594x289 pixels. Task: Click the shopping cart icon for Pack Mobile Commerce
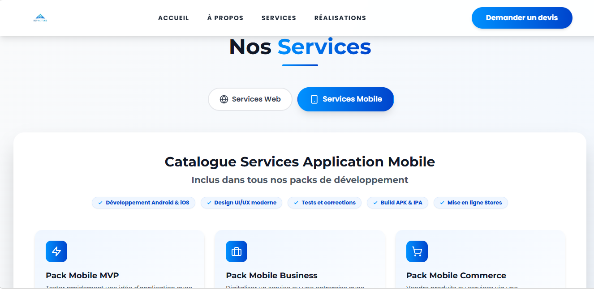pyautogui.click(x=417, y=251)
